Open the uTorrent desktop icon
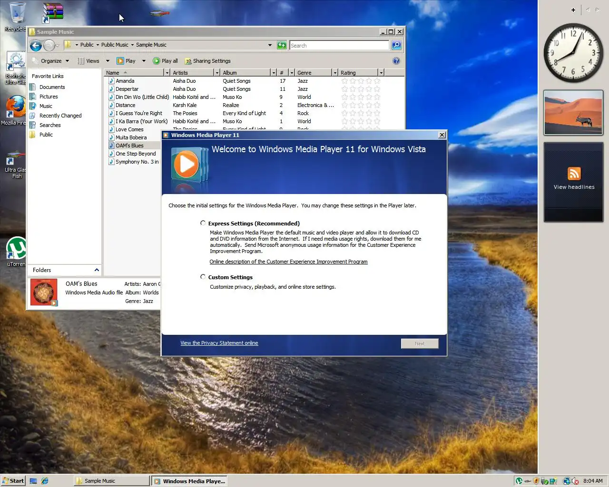The height and width of the screenshot is (487, 609). [16, 252]
